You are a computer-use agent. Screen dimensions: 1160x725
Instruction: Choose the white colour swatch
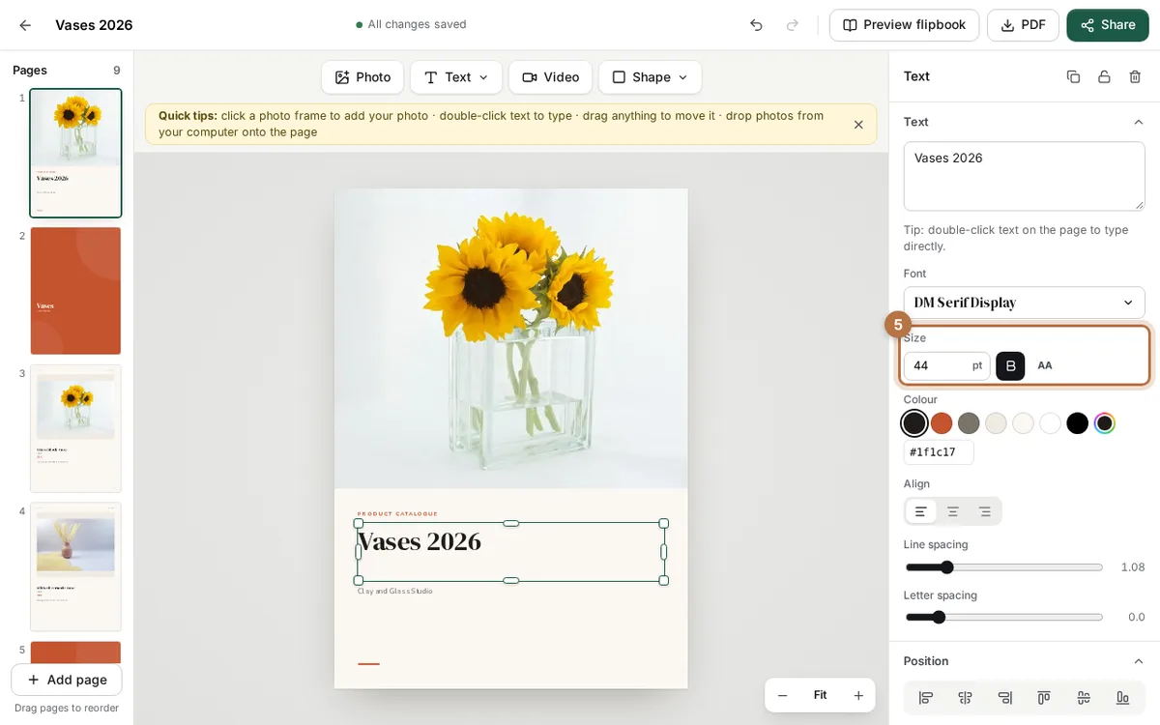pyautogui.click(x=1051, y=423)
